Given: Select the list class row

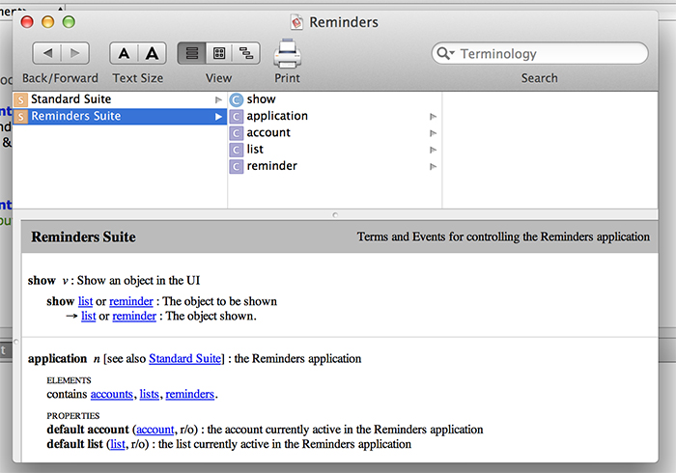Looking at the screenshot, I should pos(334,150).
